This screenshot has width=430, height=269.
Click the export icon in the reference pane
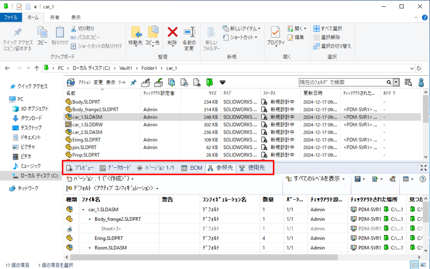coord(374,179)
